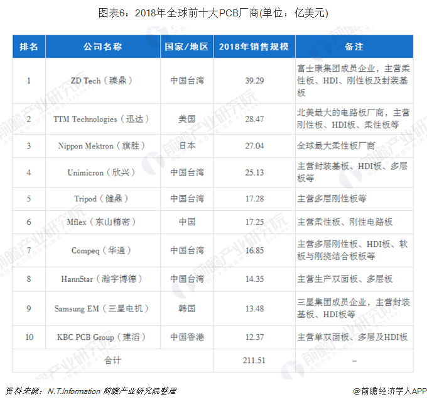Select the total value '211.51'

(x=254, y=361)
